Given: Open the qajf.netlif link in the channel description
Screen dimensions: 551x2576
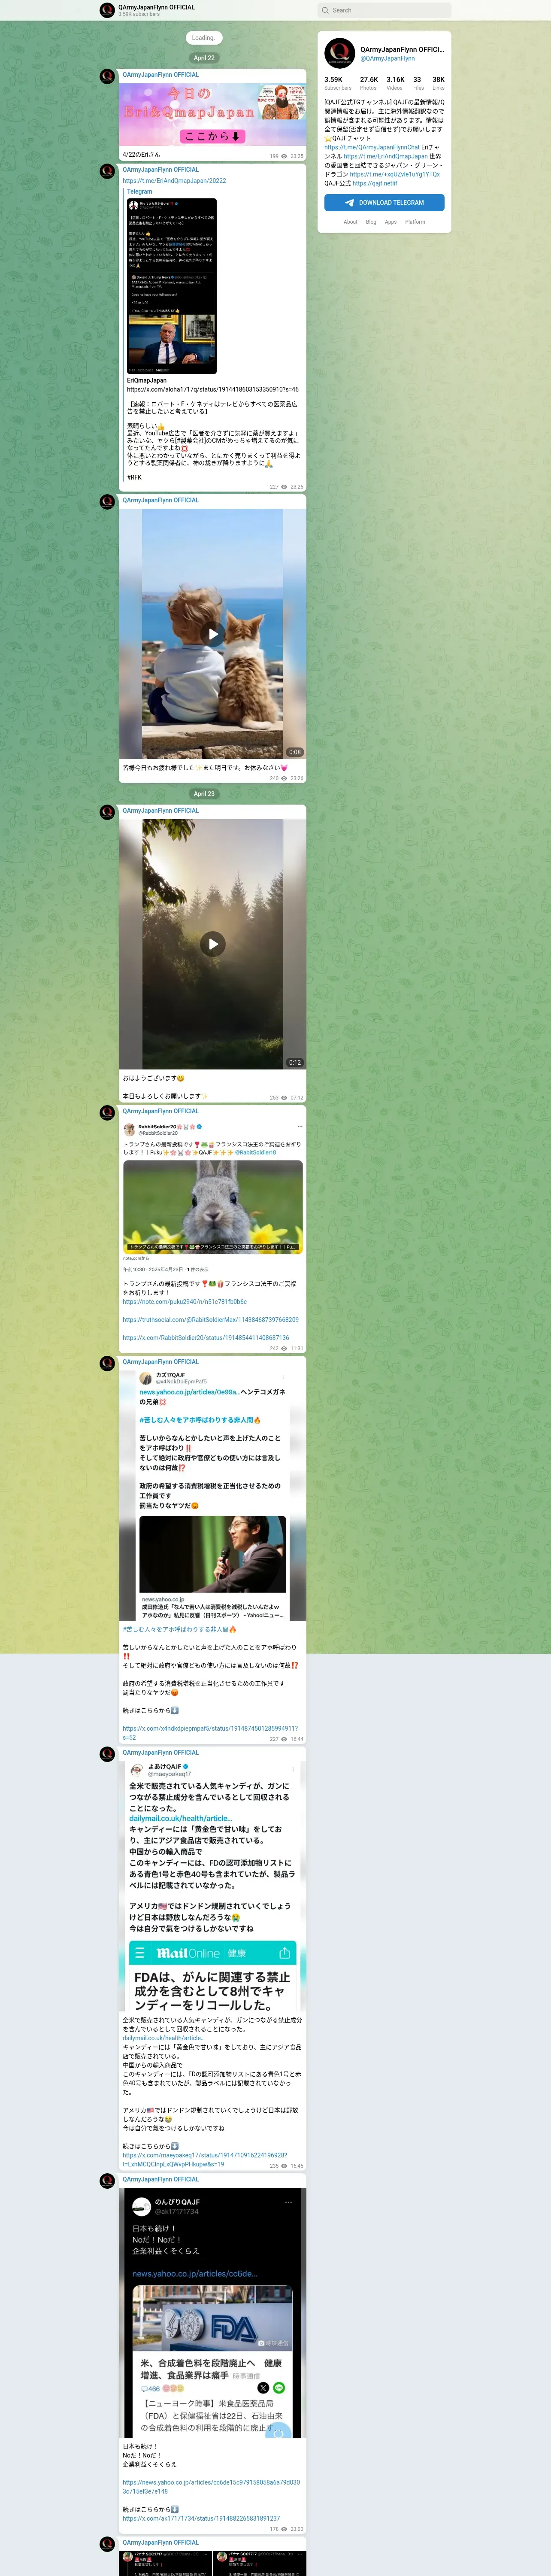Looking at the screenshot, I should pos(374,183).
